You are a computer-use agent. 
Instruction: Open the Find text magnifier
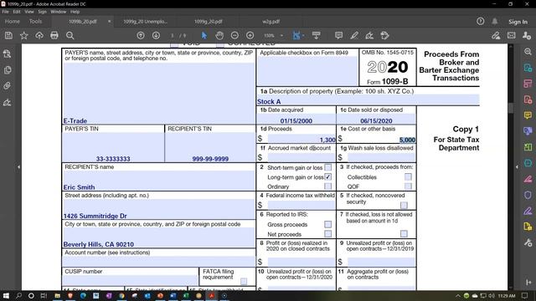click(70, 35)
